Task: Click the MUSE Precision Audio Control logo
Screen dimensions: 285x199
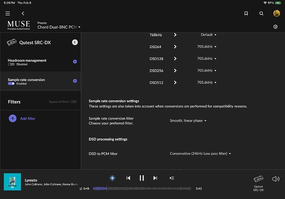Action: 19,25
